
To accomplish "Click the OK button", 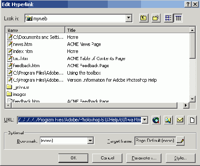I will click(74, 158).
